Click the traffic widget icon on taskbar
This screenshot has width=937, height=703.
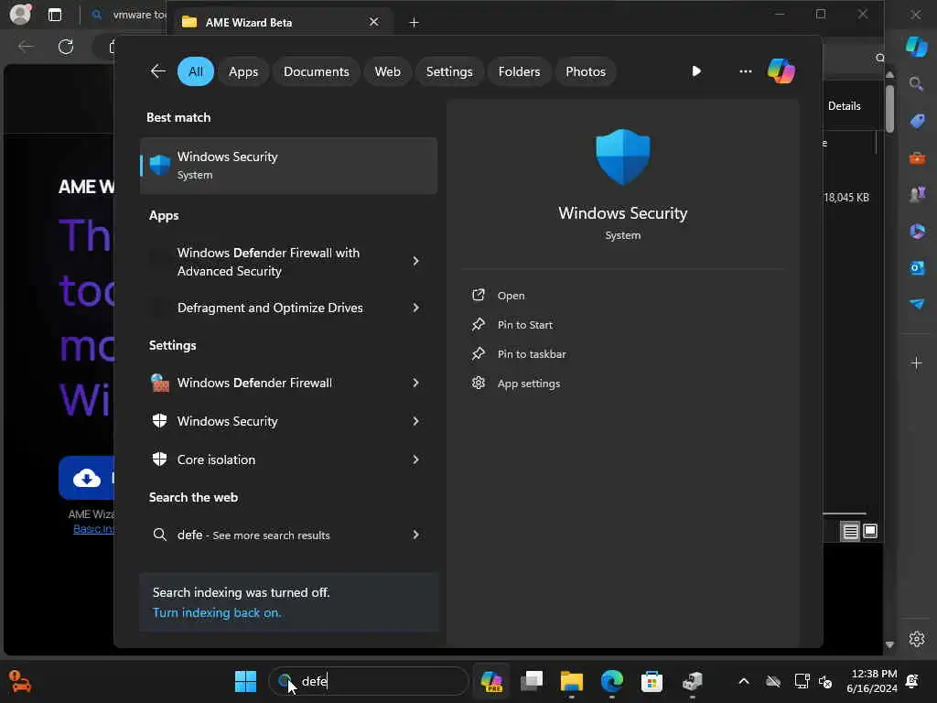(x=20, y=681)
